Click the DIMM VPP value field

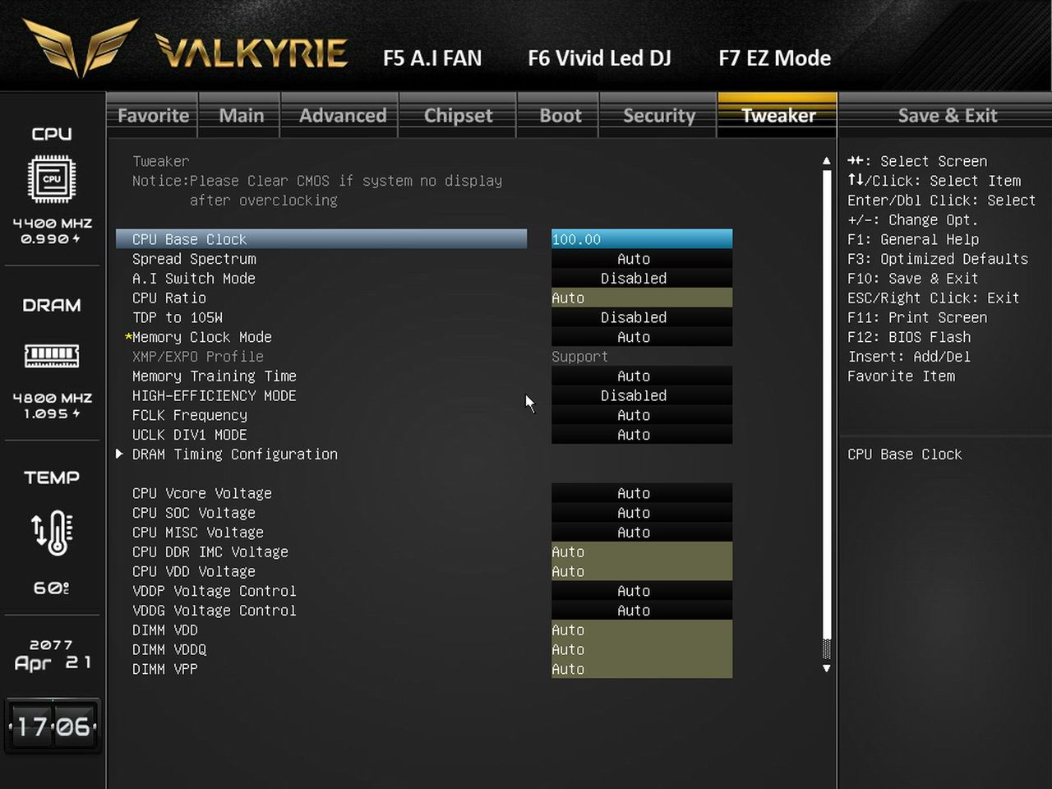[642, 670]
